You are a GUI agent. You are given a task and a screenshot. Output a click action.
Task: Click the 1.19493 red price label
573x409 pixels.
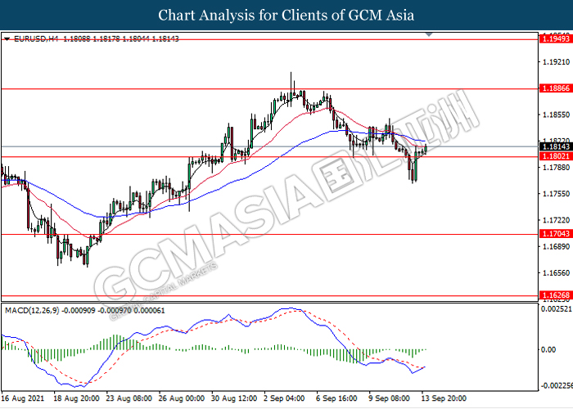(556, 38)
